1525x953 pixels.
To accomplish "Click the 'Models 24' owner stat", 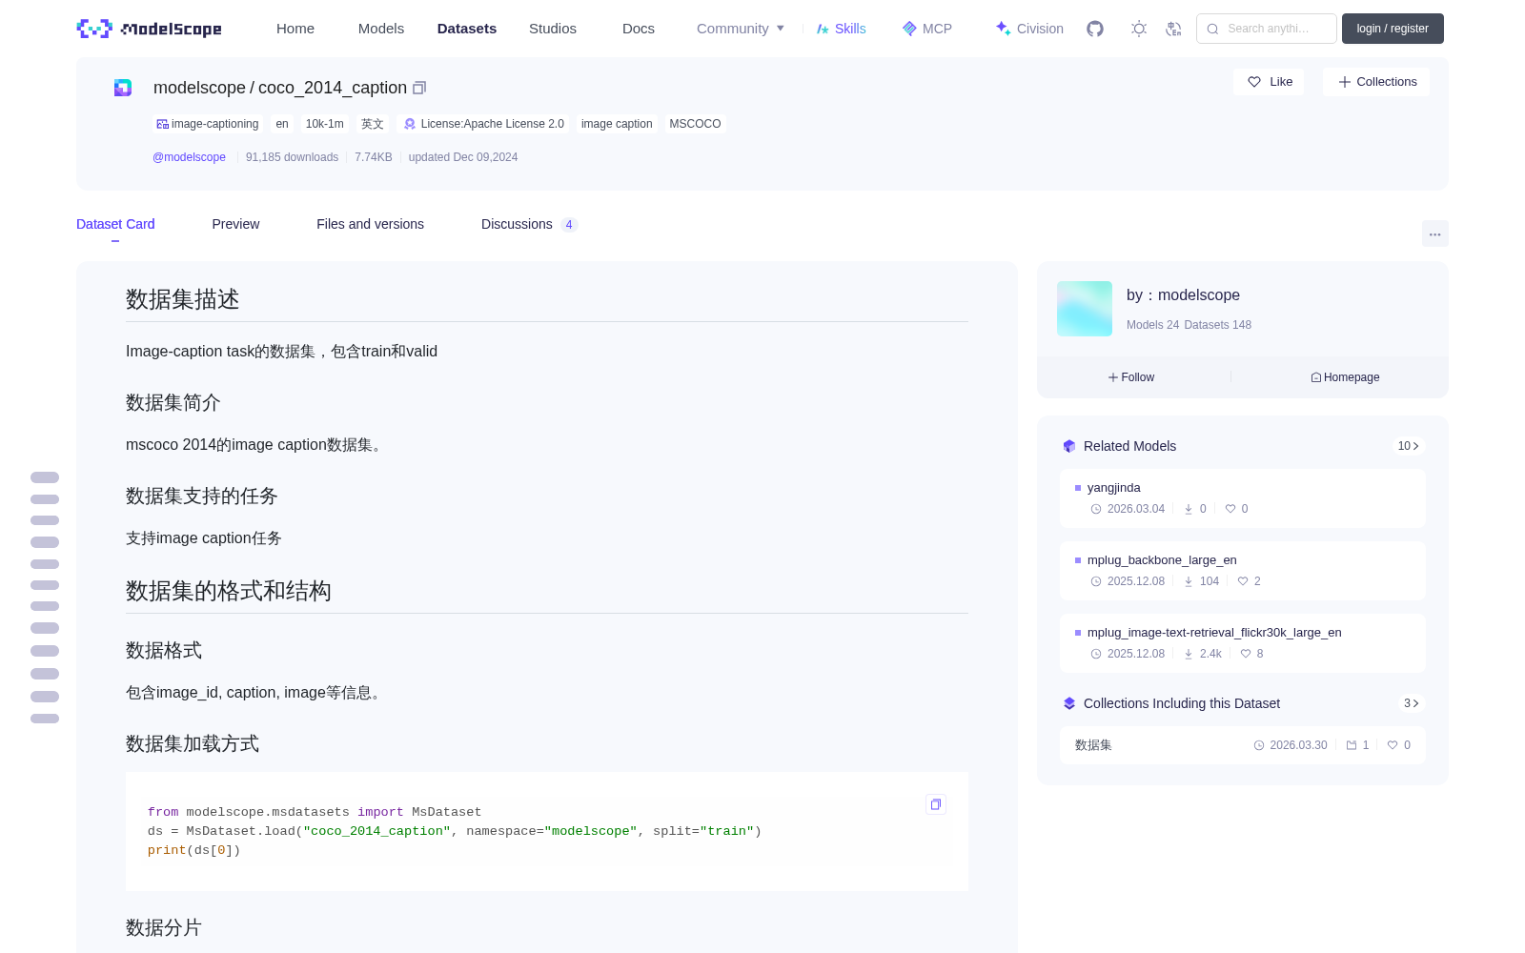I will (x=1152, y=325).
